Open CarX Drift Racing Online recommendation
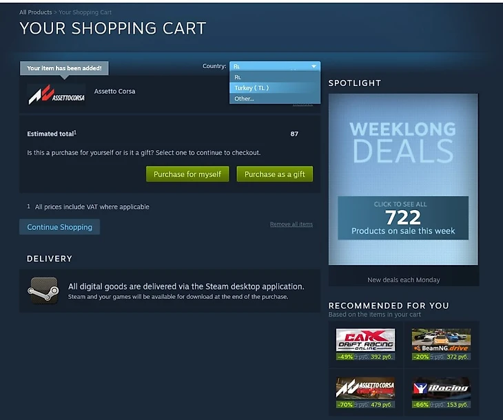503x420 pixels. click(365, 340)
